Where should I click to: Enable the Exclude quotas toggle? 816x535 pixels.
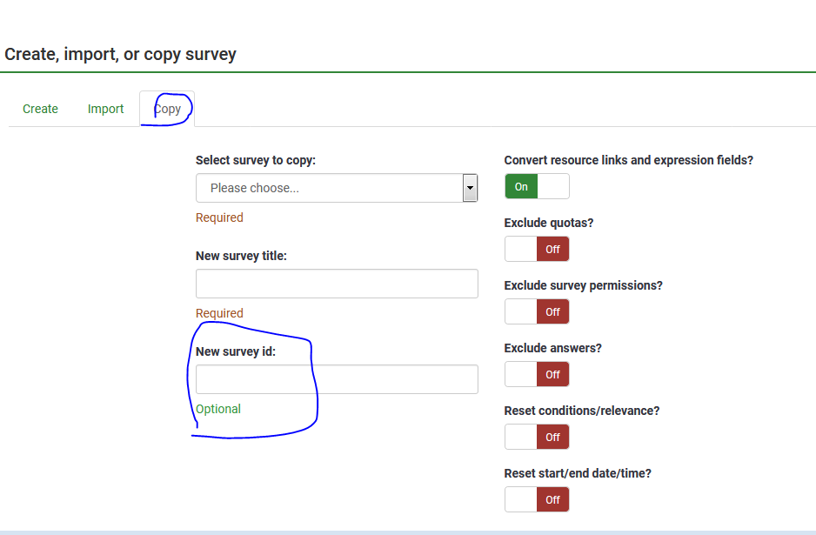(537, 249)
